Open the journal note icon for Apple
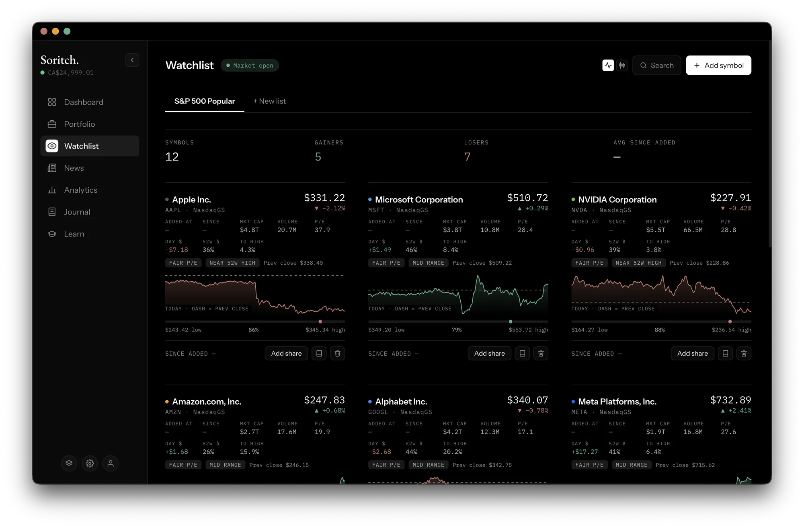 coord(319,354)
